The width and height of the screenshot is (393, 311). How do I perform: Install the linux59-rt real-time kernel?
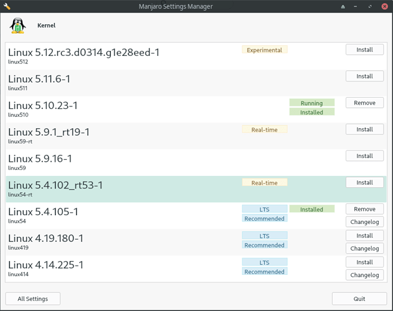(x=364, y=129)
